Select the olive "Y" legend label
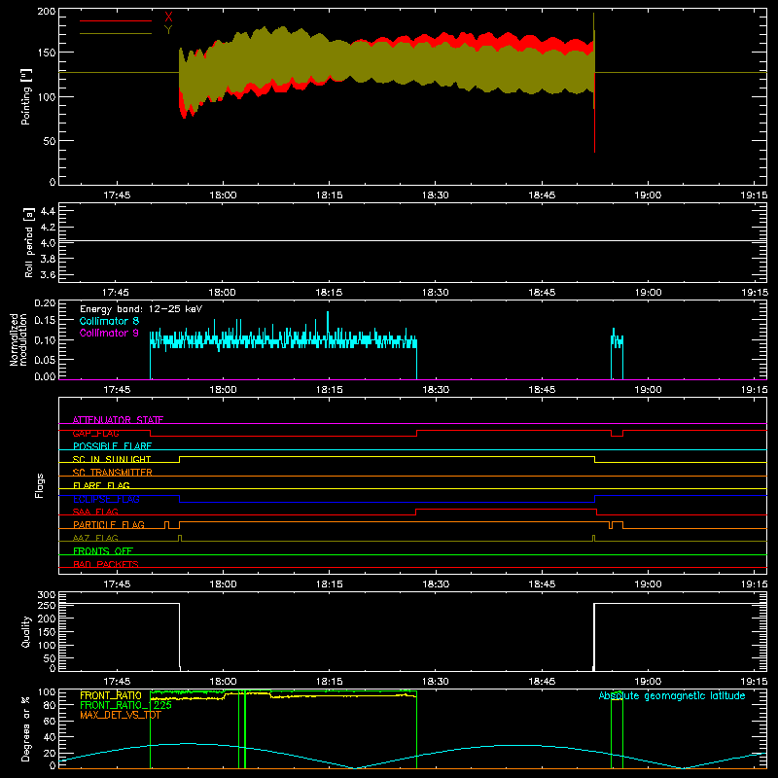Screen dimensions: 778x778 [168, 30]
